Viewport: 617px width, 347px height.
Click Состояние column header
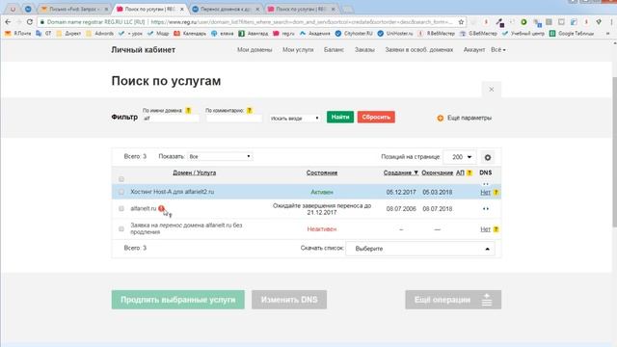(322, 173)
